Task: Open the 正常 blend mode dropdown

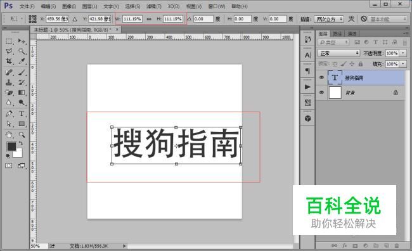Action: tap(338, 53)
